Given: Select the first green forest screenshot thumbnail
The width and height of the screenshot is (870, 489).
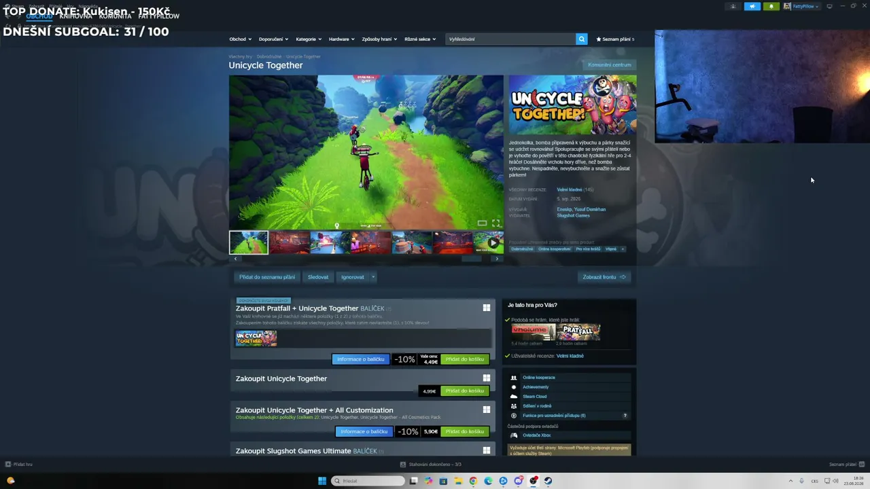Looking at the screenshot, I should click(249, 242).
